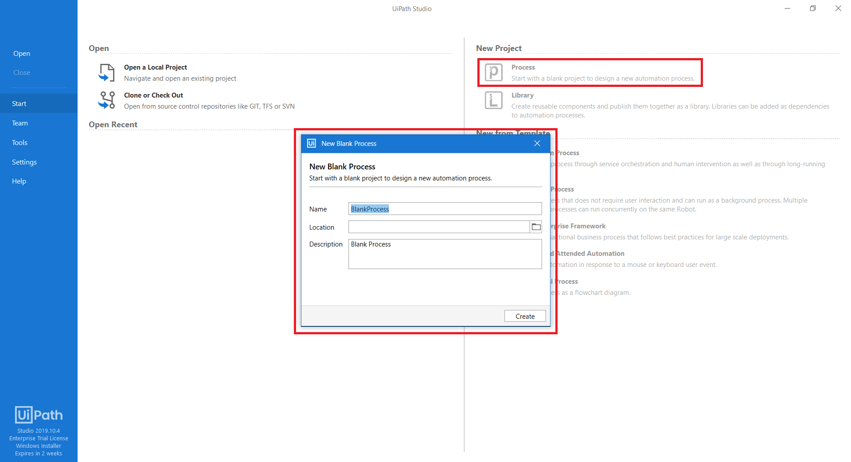Close the New Blank Process dialog
This screenshot has height=462, width=851.
pyautogui.click(x=537, y=143)
